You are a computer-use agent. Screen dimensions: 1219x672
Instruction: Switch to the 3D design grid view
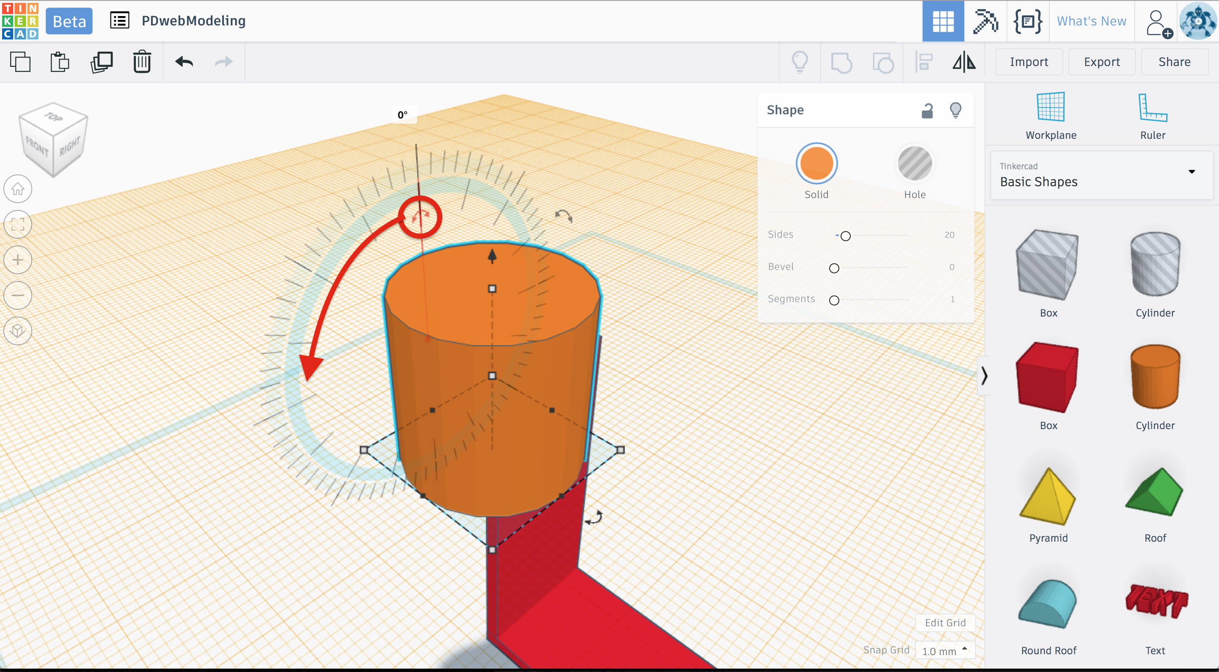pyautogui.click(x=943, y=21)
